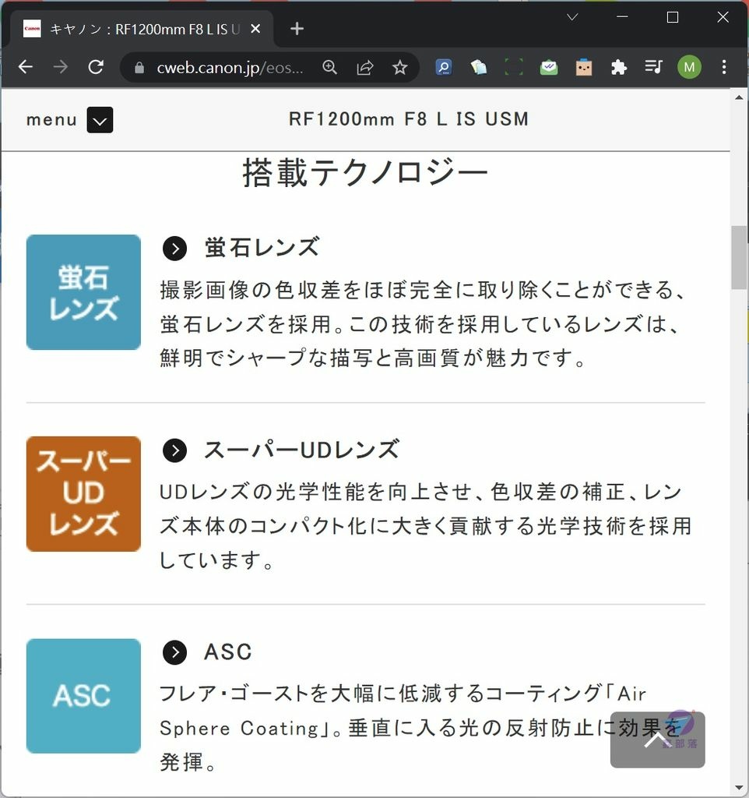Click the teal ASC badge image
The image size is (749, 798).
pos(83,696)
